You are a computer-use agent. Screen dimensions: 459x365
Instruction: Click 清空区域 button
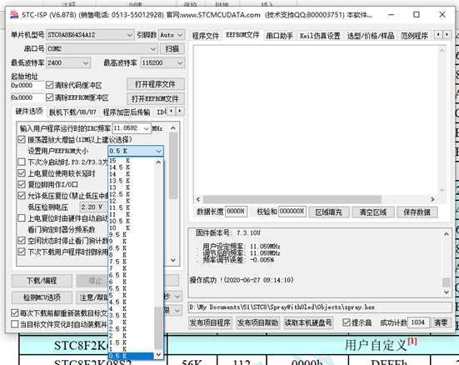(x=373, y=212)
